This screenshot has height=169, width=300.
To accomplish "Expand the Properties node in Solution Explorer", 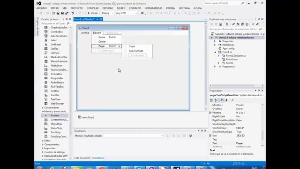I will coord(215,41).
